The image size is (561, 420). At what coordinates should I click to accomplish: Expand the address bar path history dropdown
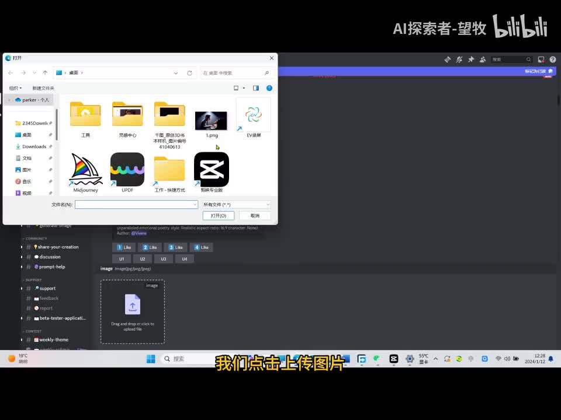pyautogui.click(x=175, y=73)
